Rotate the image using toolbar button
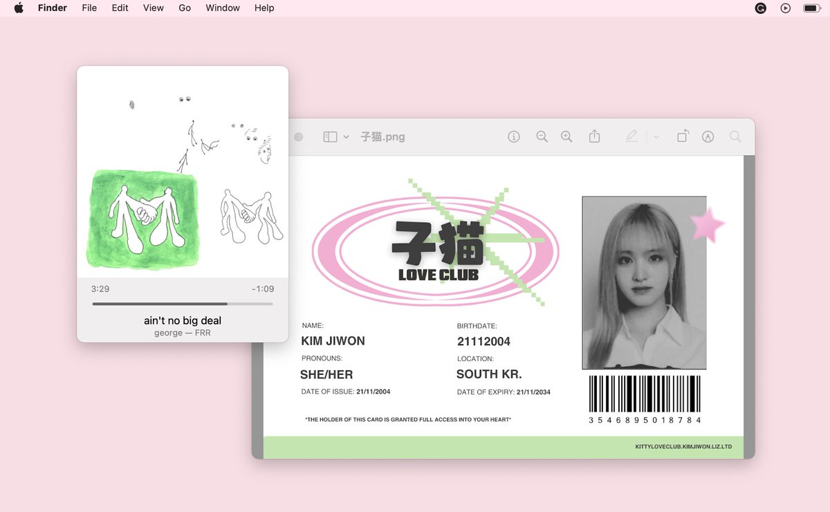This screenshot has height=512, width=830. click(683, 136)
